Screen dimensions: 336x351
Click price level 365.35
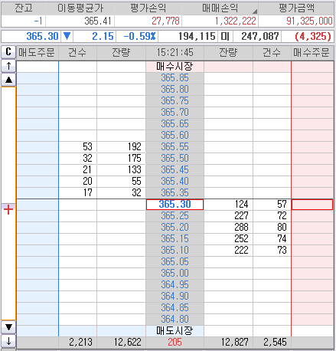tap(175, 193)
